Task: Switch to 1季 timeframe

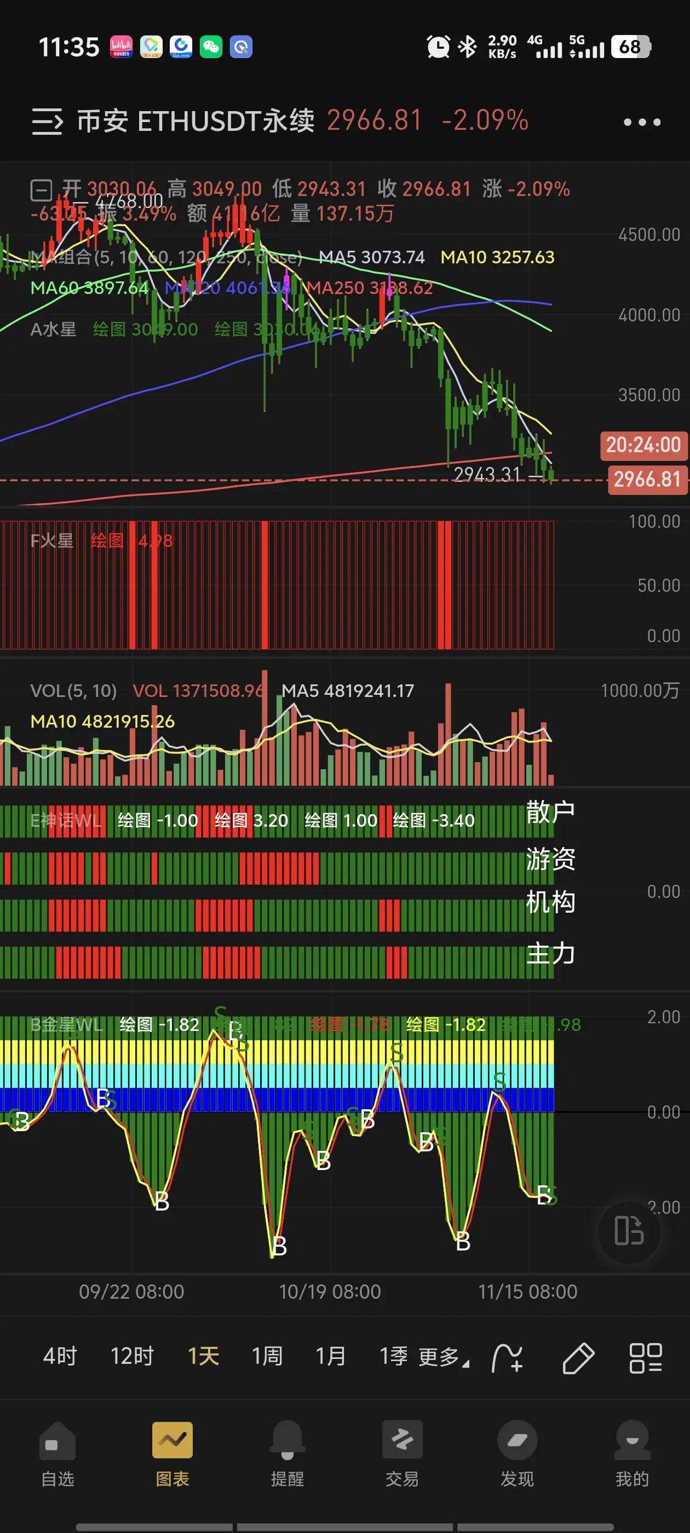Action: (x=394, y=1356)
